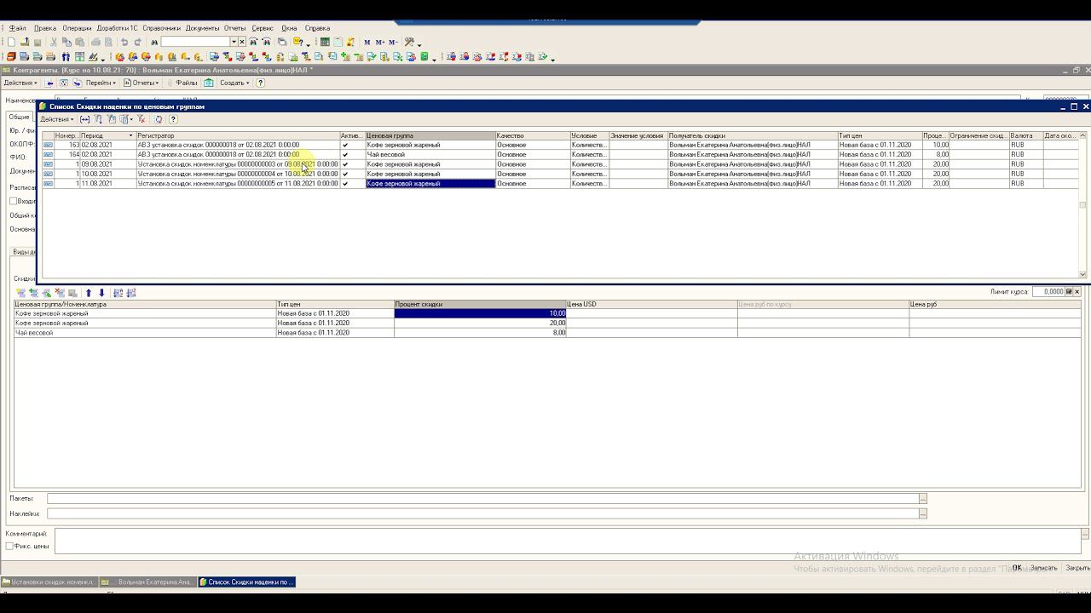Expand the Перейти dropdown

pyautogui.click(x=101, y=83)
